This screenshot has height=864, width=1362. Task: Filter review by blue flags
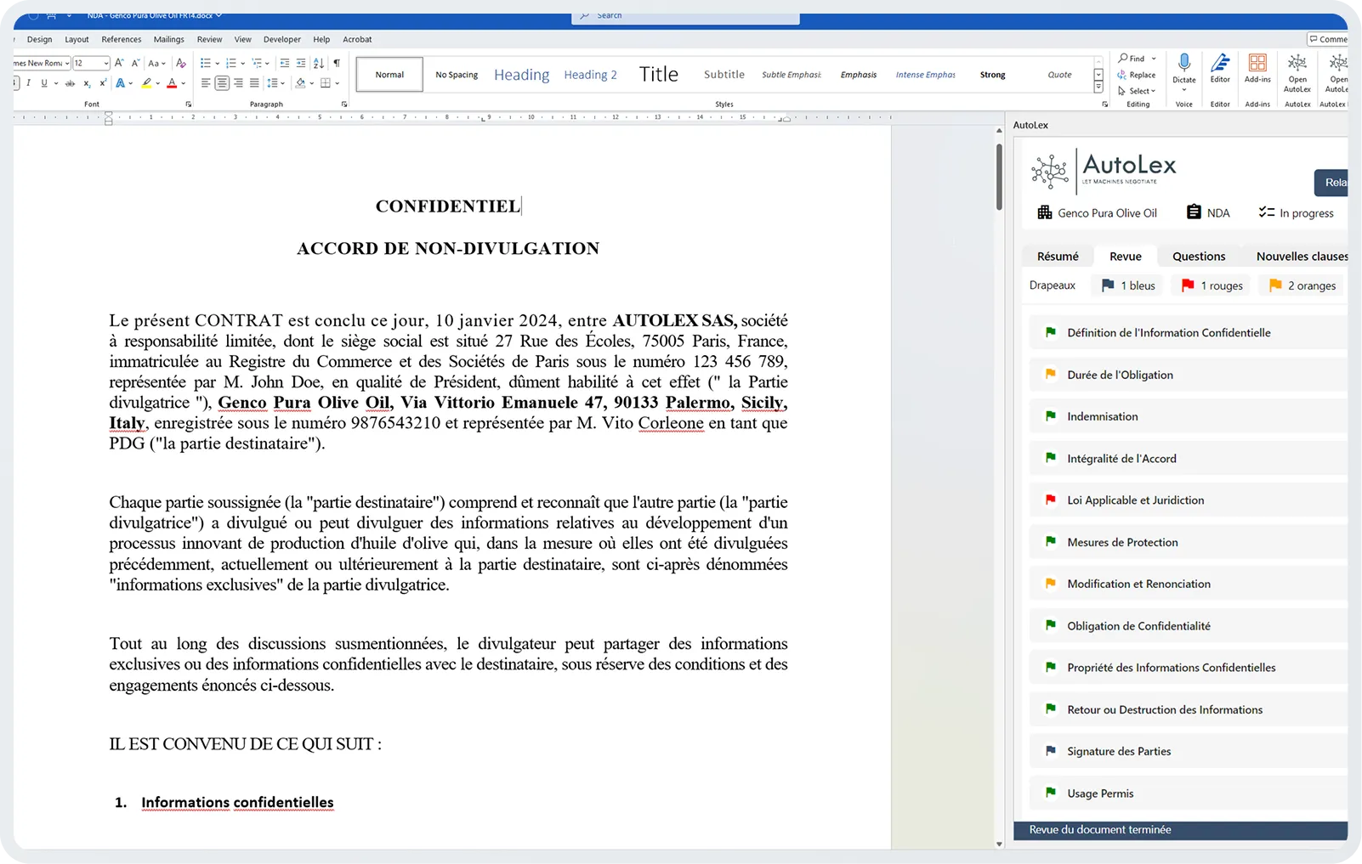coord(1129,285)
